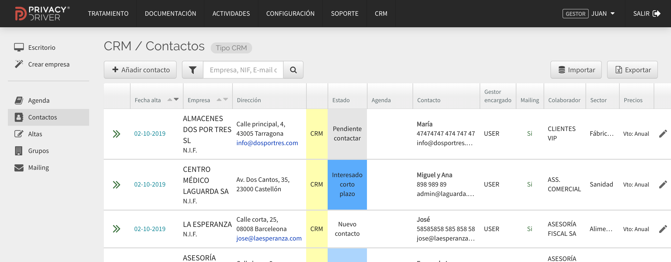Open the DOCUMENTACIÓN menu
Screen dimensions: 671x262
pyautogui.click(x=170, y=14)
